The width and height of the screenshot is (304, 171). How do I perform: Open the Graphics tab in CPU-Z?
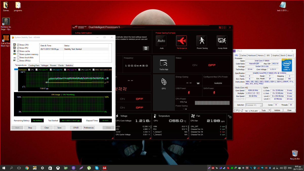(x=276, y=55)
